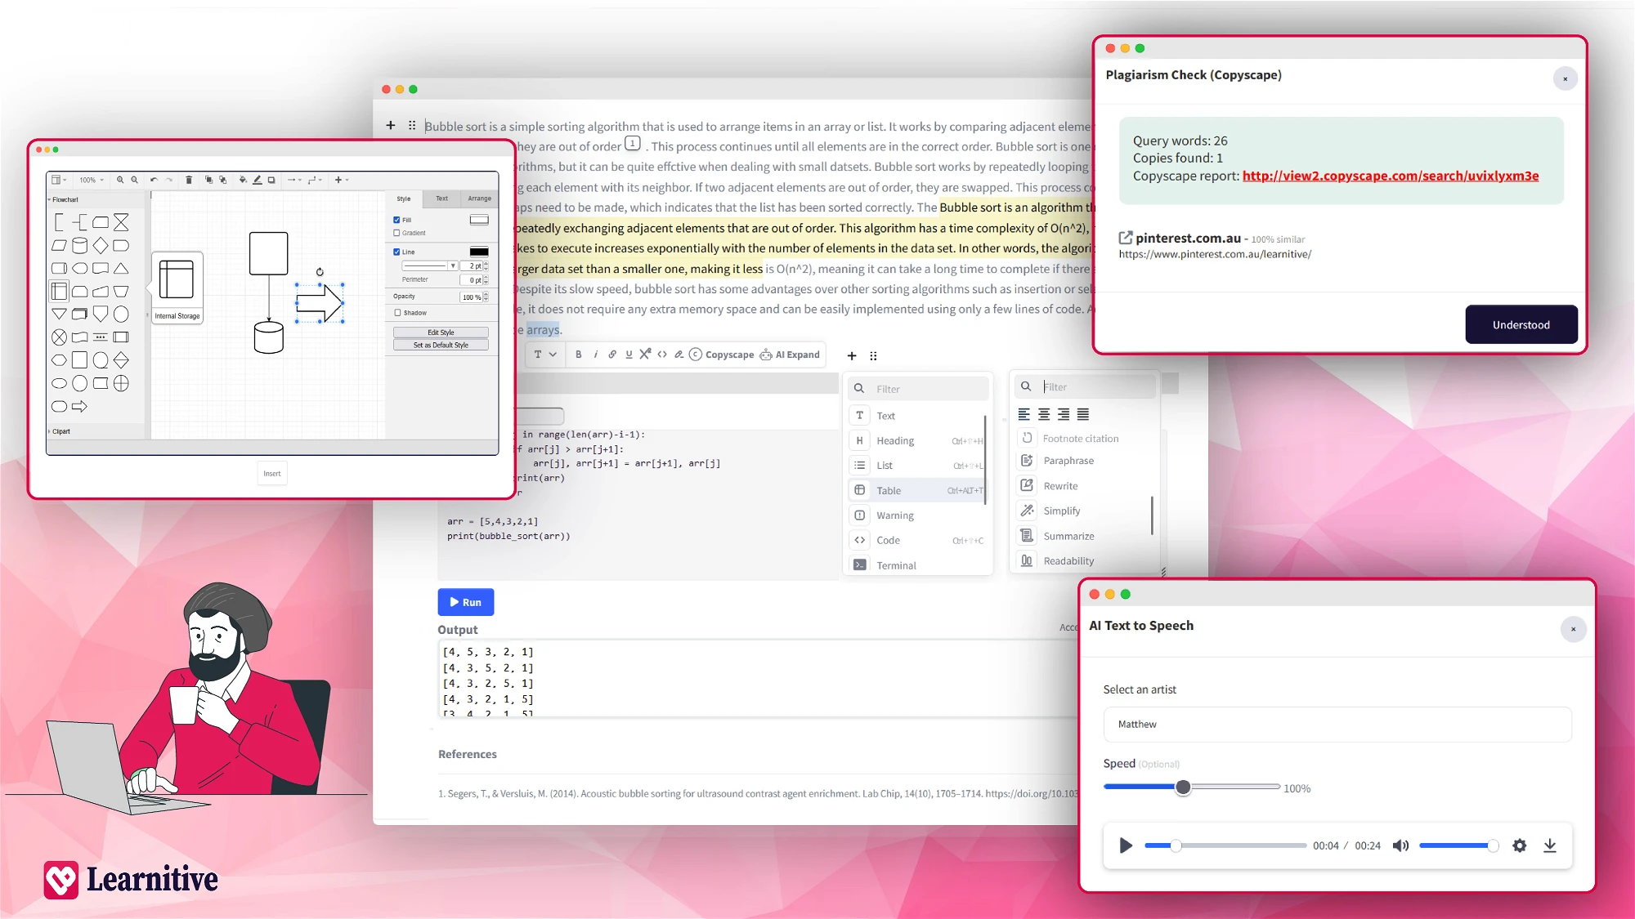Bring selected shape to front
Screen dimensions: 1635x919
click(208, 180)
